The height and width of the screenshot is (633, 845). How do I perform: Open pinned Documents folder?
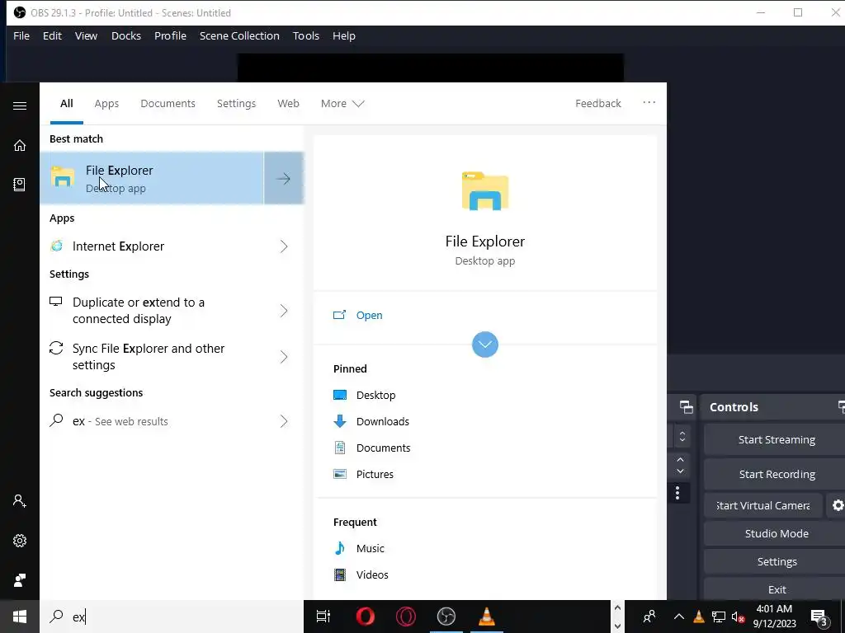pos(372,448)
